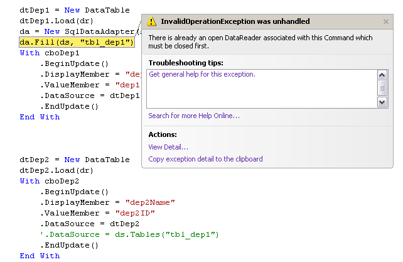Close the exception helper popup

pyautogui.click(x=386, y=22)
